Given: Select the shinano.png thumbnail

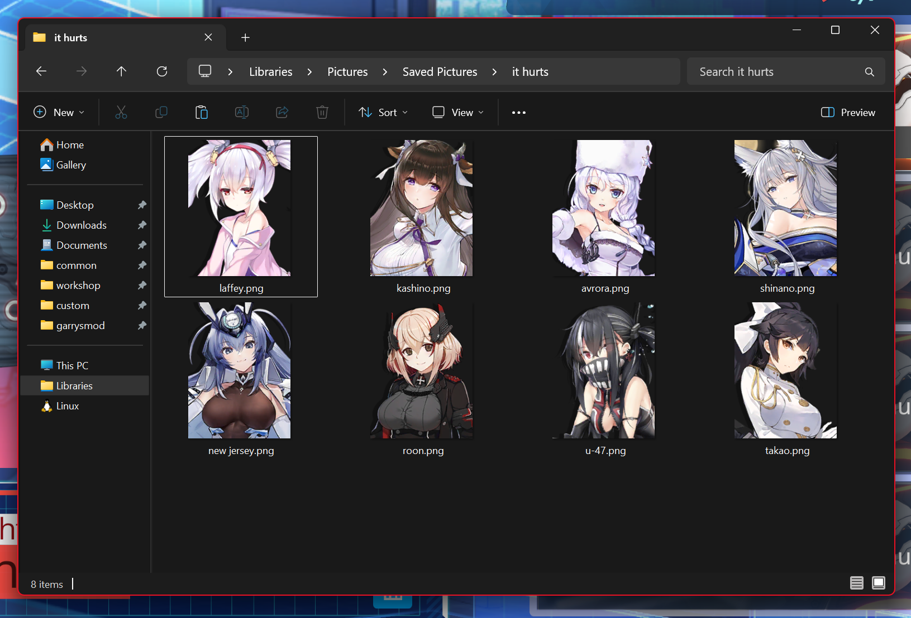Looking at the screenshot, I should 786,208.
